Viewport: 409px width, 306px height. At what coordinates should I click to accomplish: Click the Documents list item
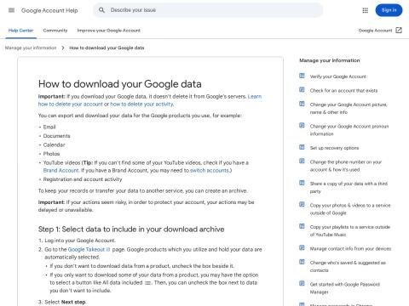pyautogui.click(x=56, y=136)
